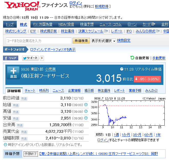Viewport: 169px width, 160px height.
Task: Open the 株主優待 detail tab
Action: point(104,91)
